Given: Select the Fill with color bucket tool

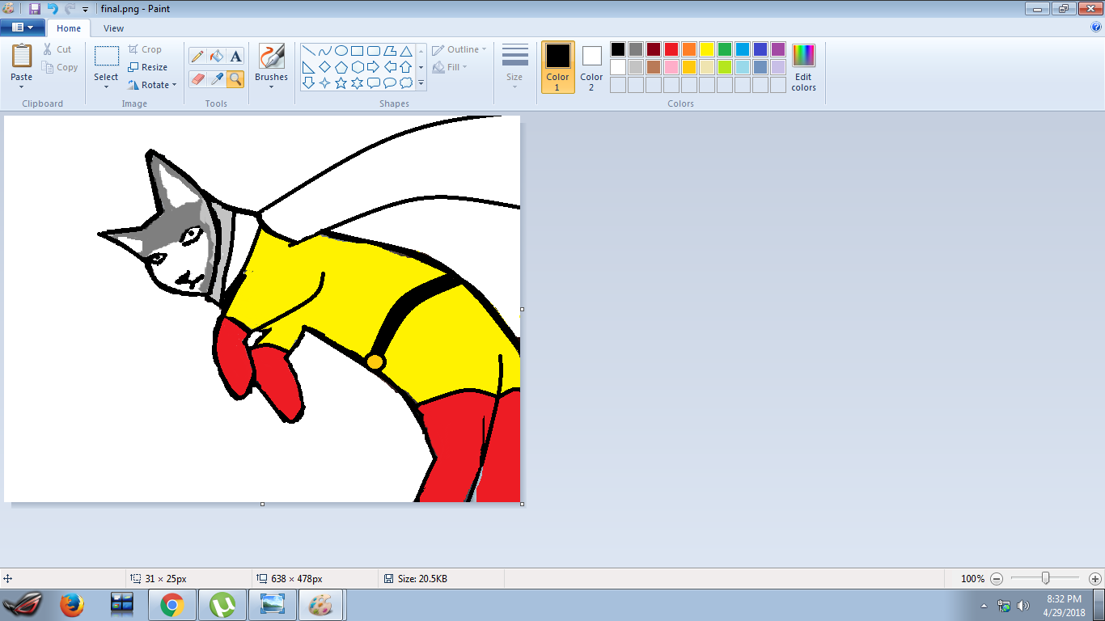Looking at the screenshot, I should click(216, 56).
